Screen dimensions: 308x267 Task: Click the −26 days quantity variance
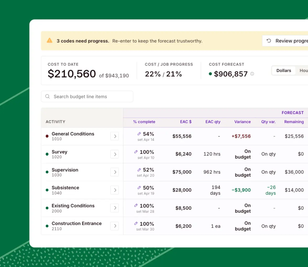271,190
